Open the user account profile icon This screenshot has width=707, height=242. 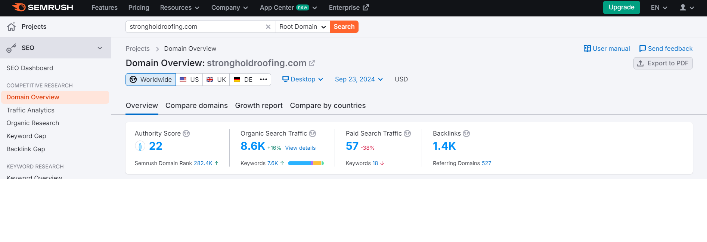[683, 7]
